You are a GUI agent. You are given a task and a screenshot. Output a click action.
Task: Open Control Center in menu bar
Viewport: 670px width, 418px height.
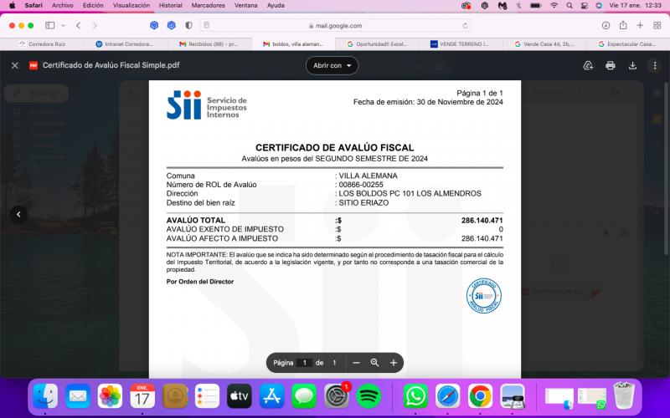click(x=584, y=6)
